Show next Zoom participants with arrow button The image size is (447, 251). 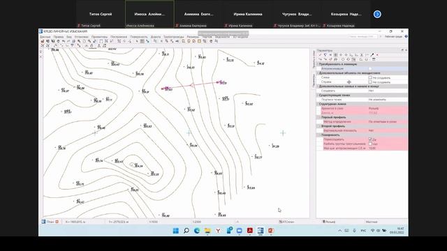coord(377,14)
